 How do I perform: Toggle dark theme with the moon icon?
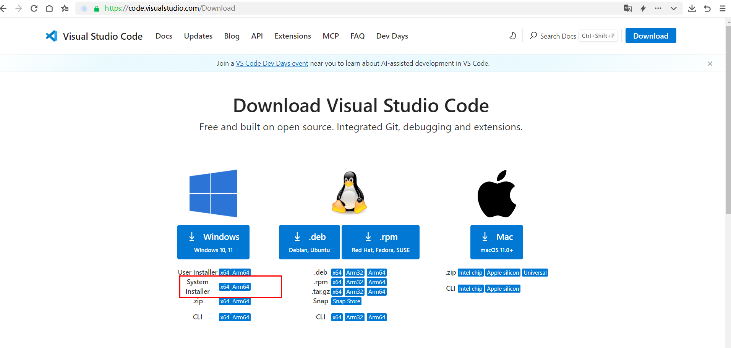coord(513,36)
